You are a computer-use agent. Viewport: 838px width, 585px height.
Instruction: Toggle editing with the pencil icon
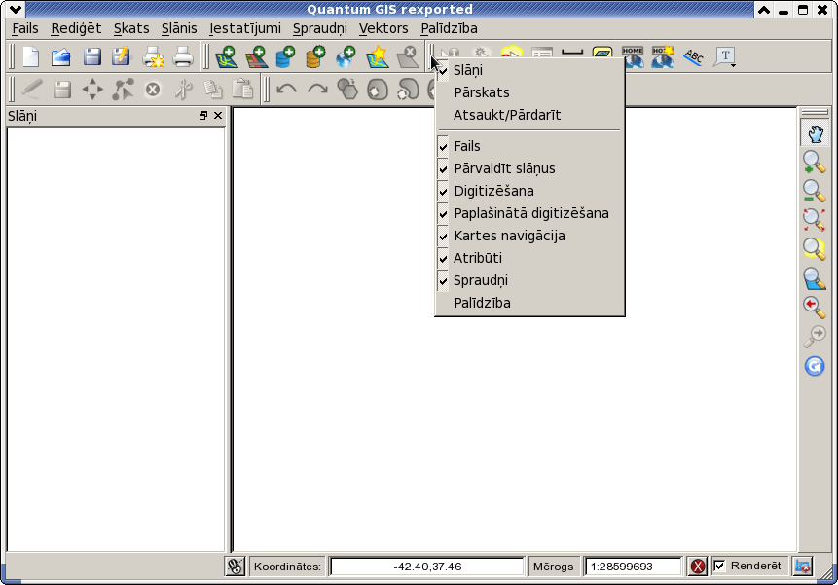(x=31, y=90)
